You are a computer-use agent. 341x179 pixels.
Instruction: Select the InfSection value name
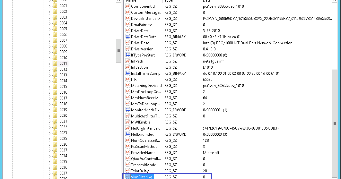pos(139,67)
